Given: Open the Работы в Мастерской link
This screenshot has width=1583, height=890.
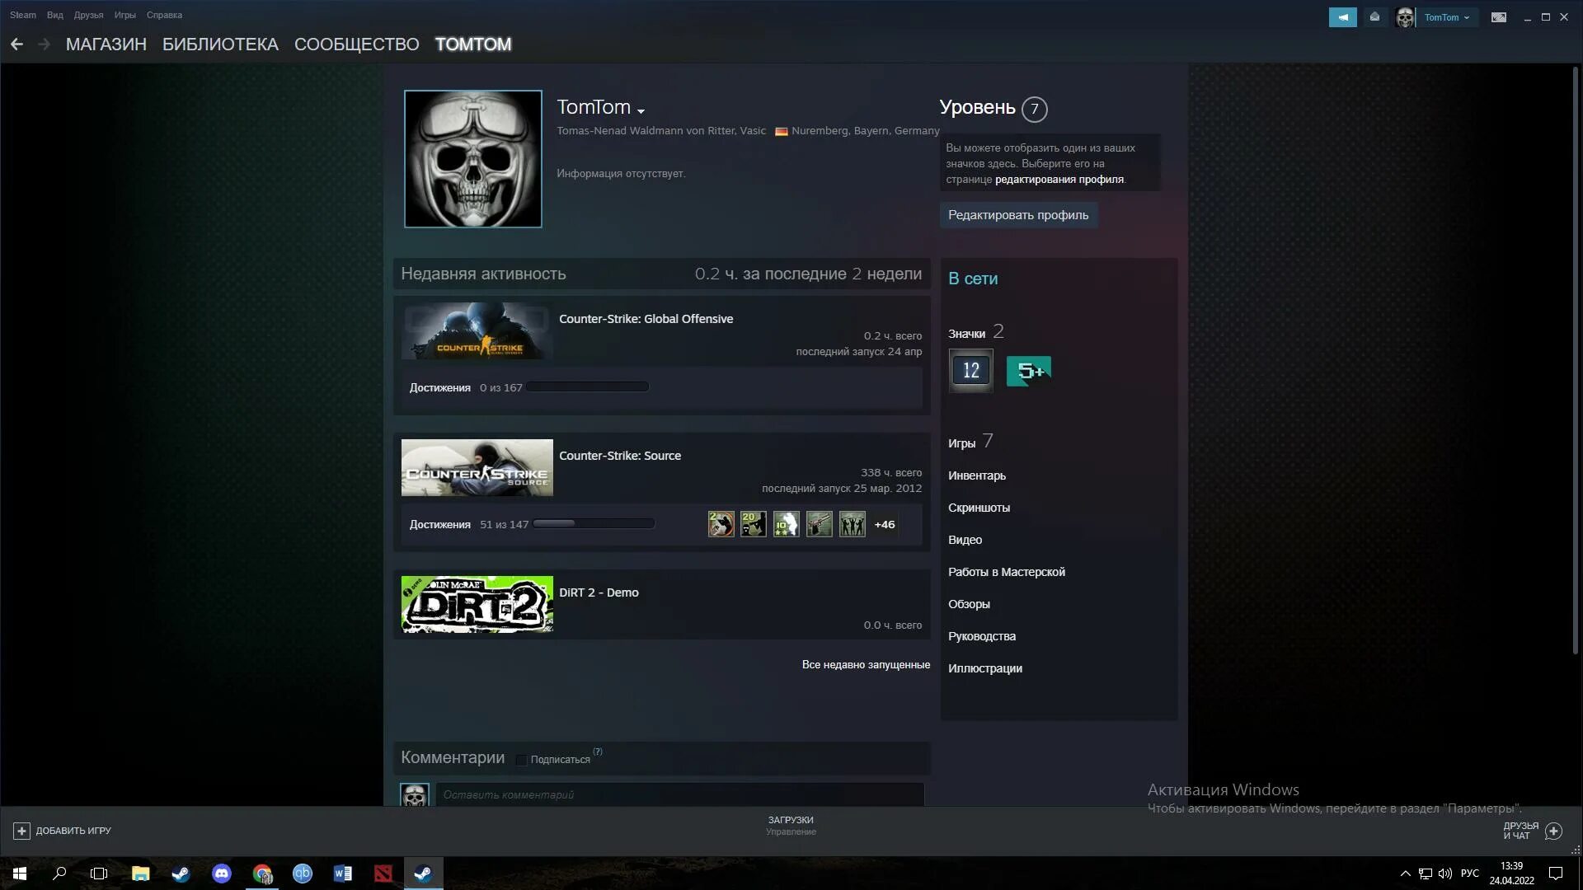Looking at the screenshot, I should pyautogui.click(x=1007, y=572).
